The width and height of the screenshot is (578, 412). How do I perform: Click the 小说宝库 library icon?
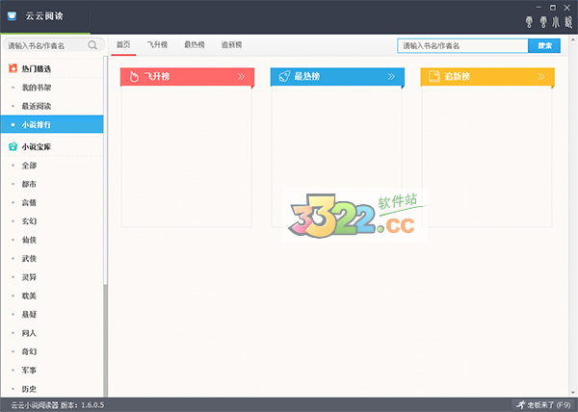[x=13, y=146]
